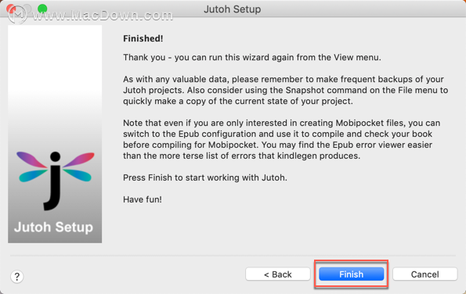Click the green zoom window button
The height and width of the screenshot is (294, 466).
coord(42,9)
